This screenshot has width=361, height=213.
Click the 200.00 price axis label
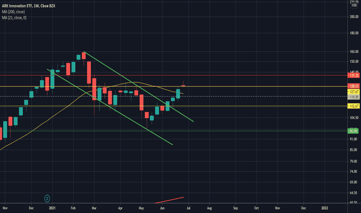click(354, 17)
